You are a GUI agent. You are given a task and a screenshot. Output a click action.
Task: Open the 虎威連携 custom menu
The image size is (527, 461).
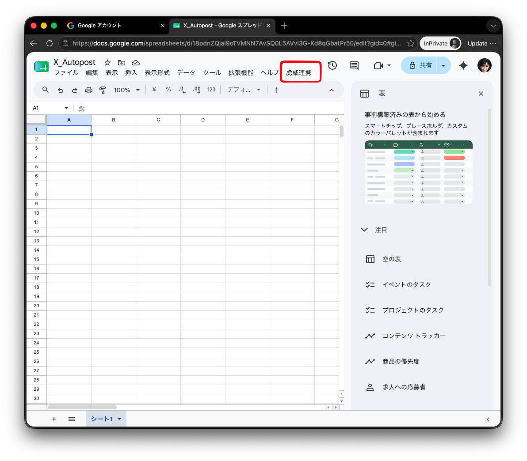coord(298,72)
